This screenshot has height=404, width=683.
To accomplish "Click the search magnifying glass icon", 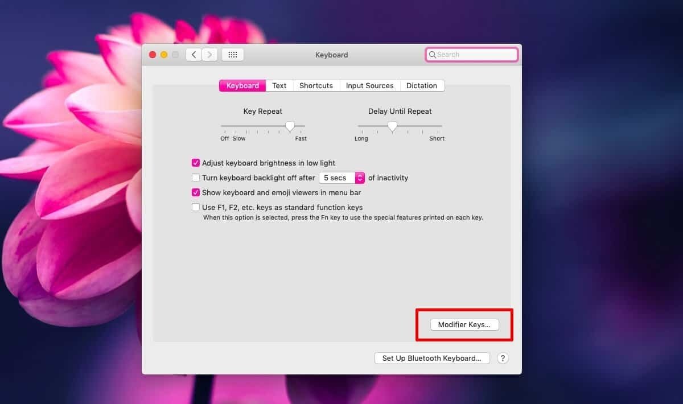I will [x=434, y=54].
